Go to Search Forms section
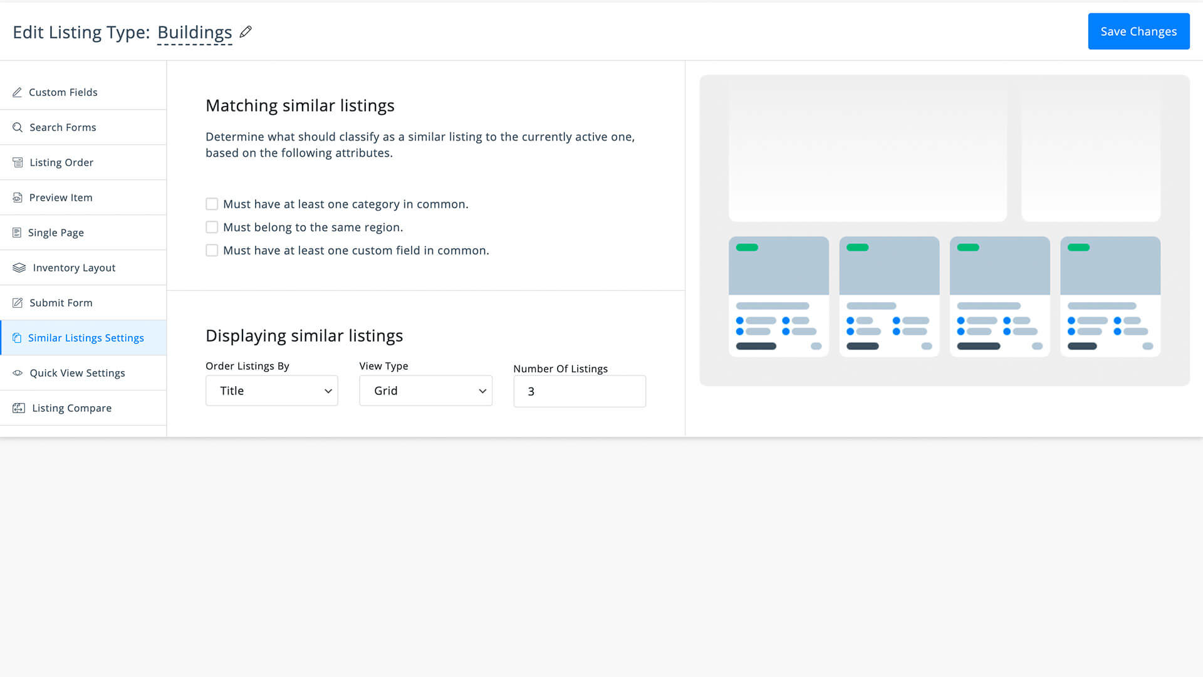Screen dimensions: 1203x677 tap(83, 127)
